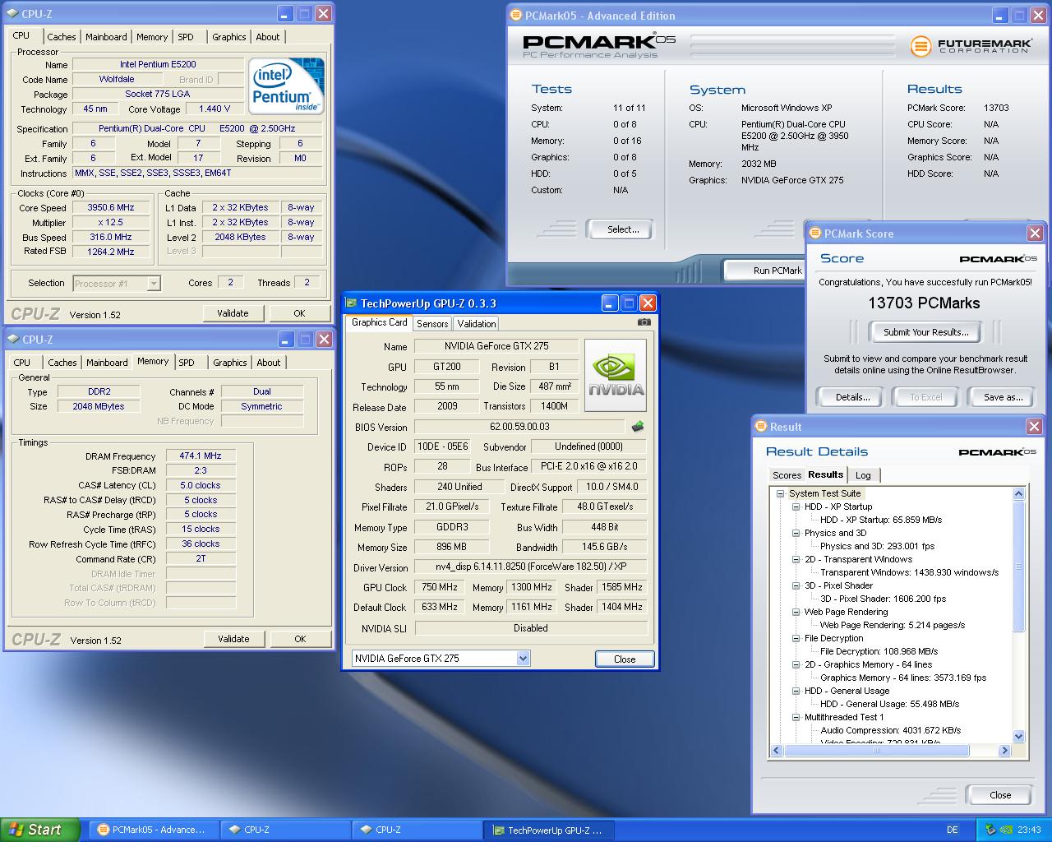
Task: Open Validation tab in GPU-Z
Action: click(x=477, y=324)
